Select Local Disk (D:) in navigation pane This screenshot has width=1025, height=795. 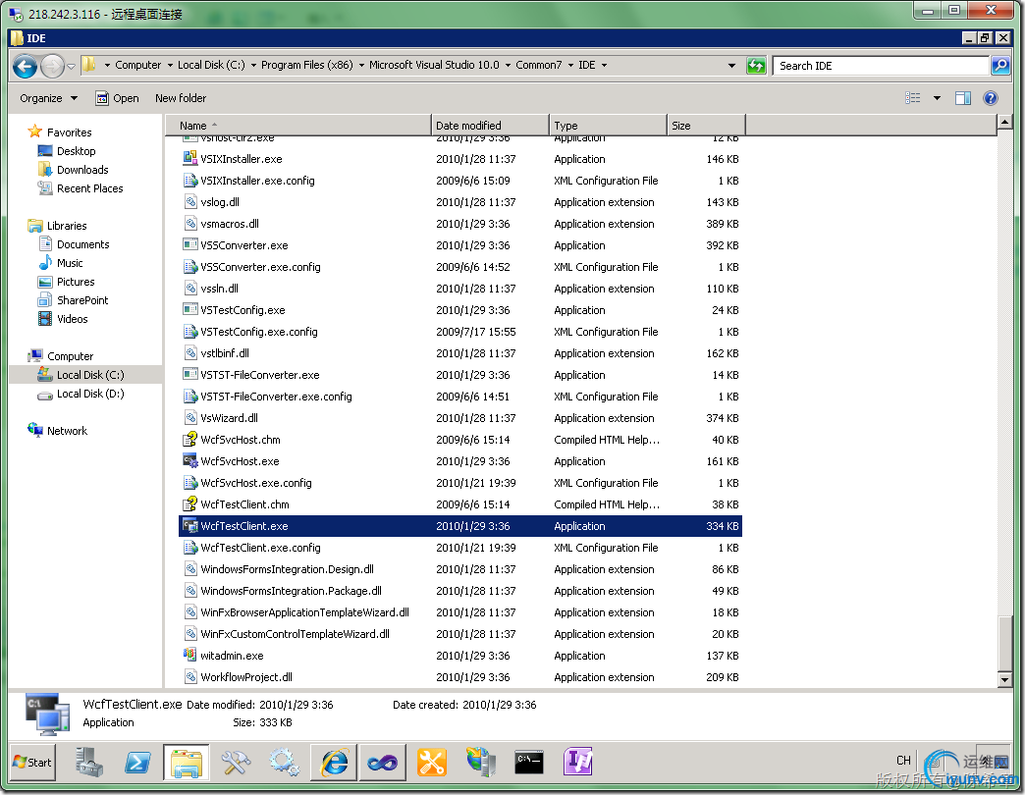click(x=90, y=394)
